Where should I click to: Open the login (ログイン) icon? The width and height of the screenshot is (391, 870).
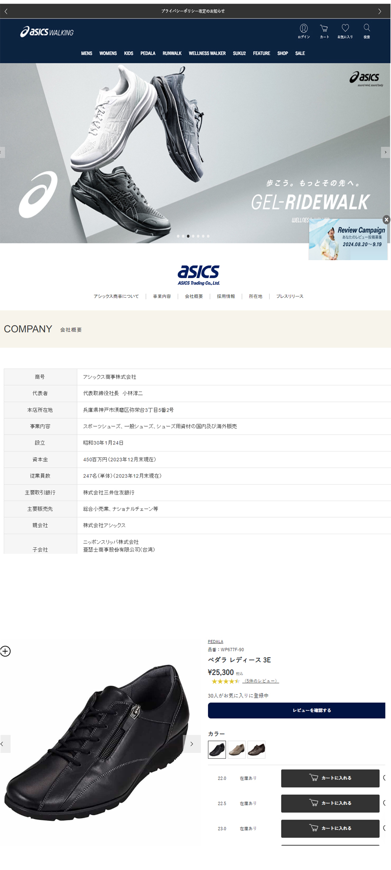click(304, 31)
